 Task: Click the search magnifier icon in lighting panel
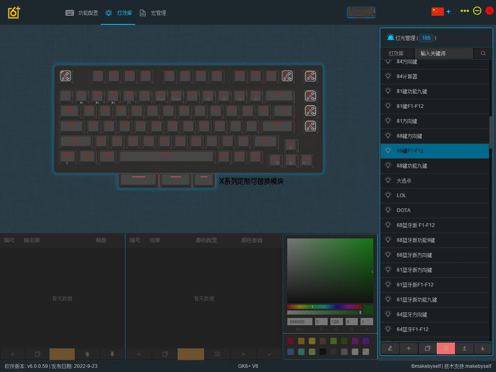pos(483,53)
